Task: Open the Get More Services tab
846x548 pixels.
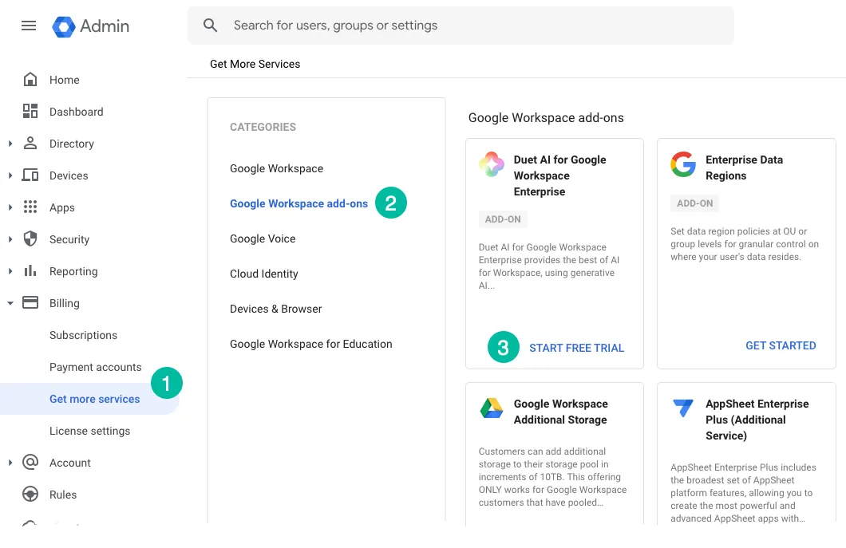Action: pos(255,64)
